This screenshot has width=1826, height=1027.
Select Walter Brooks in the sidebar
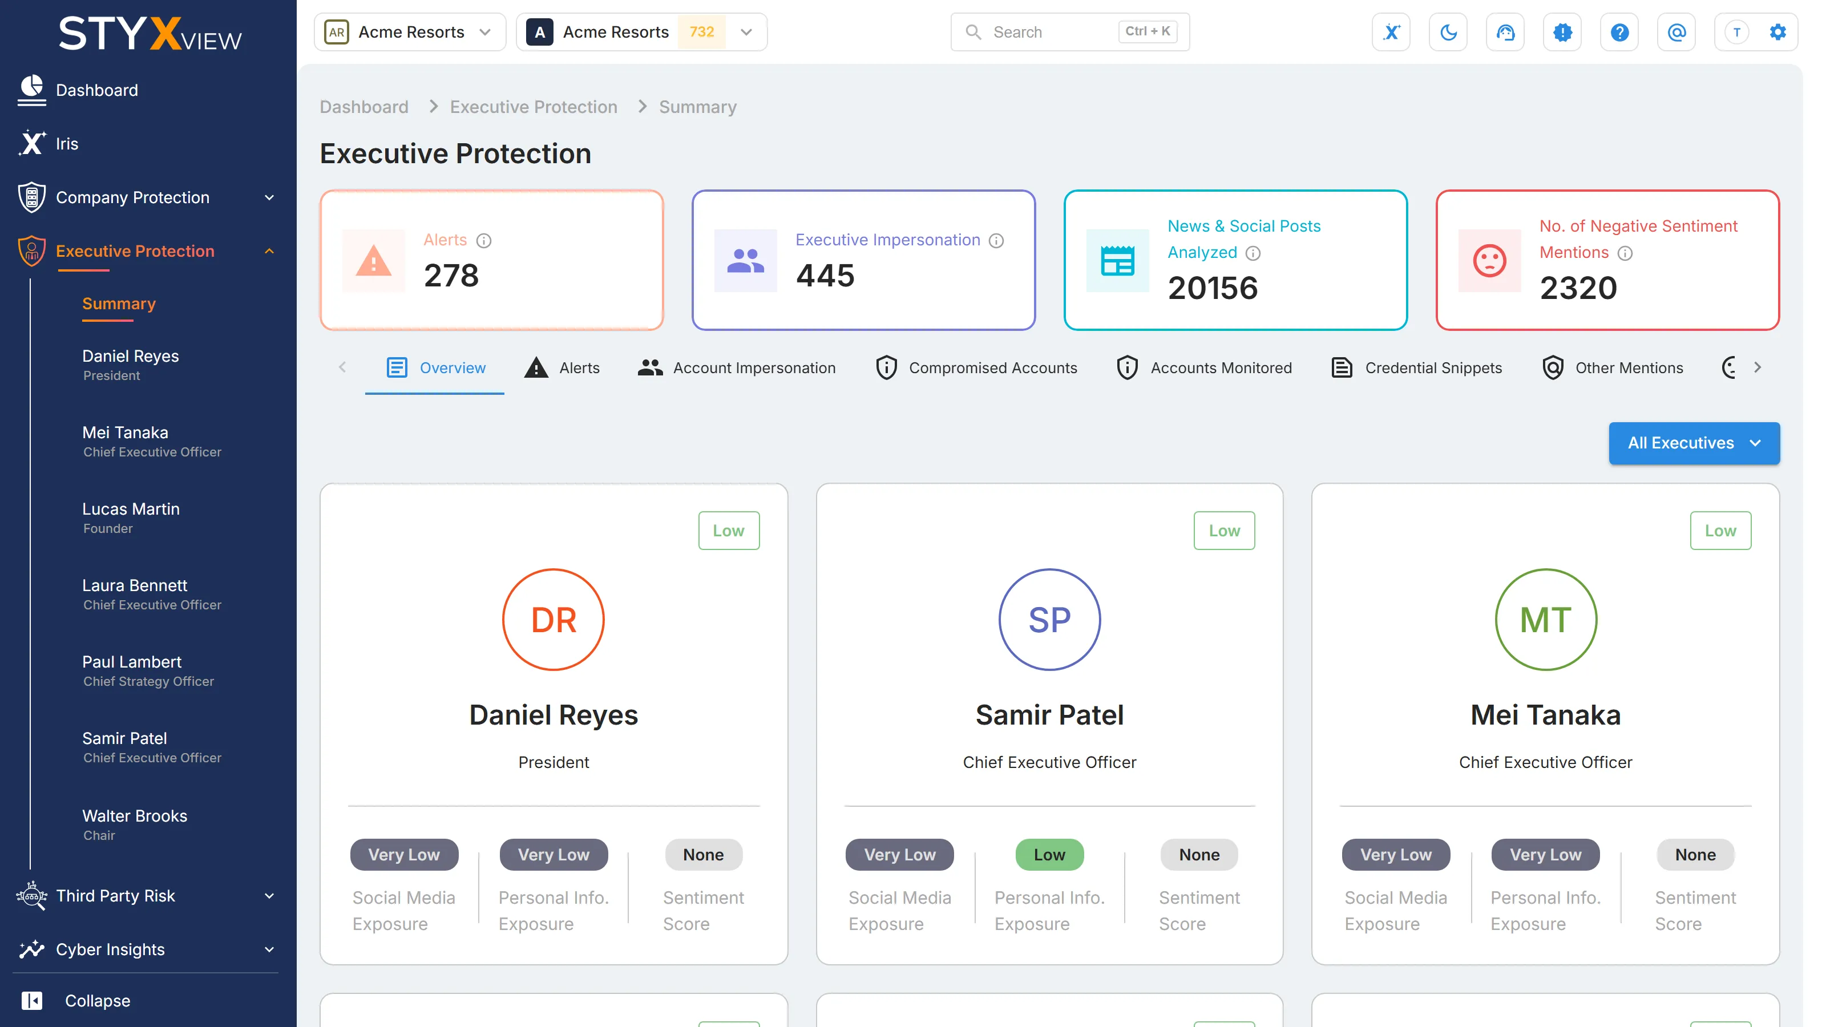tap(135, 824)
